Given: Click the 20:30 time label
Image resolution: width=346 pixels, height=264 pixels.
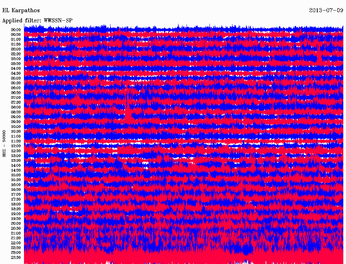Looking at the screenshot, I should [16, 228].
